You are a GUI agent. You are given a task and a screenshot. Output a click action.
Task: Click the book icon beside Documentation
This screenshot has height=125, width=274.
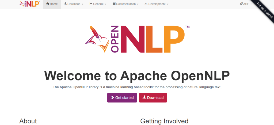[114, 4]
